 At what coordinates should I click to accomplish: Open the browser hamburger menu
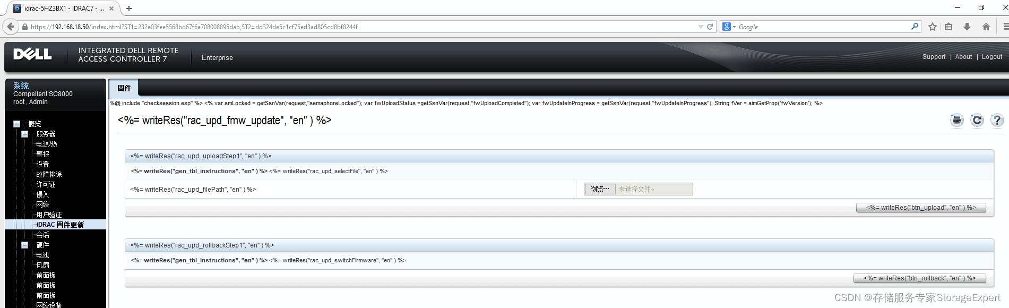(x=1005, y=27)
